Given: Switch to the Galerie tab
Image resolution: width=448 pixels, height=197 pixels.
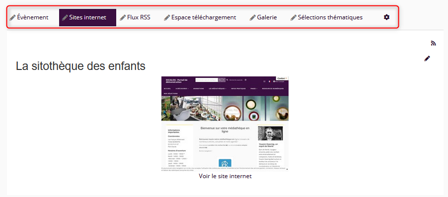Looking at the screenshot, I should 267,17.
